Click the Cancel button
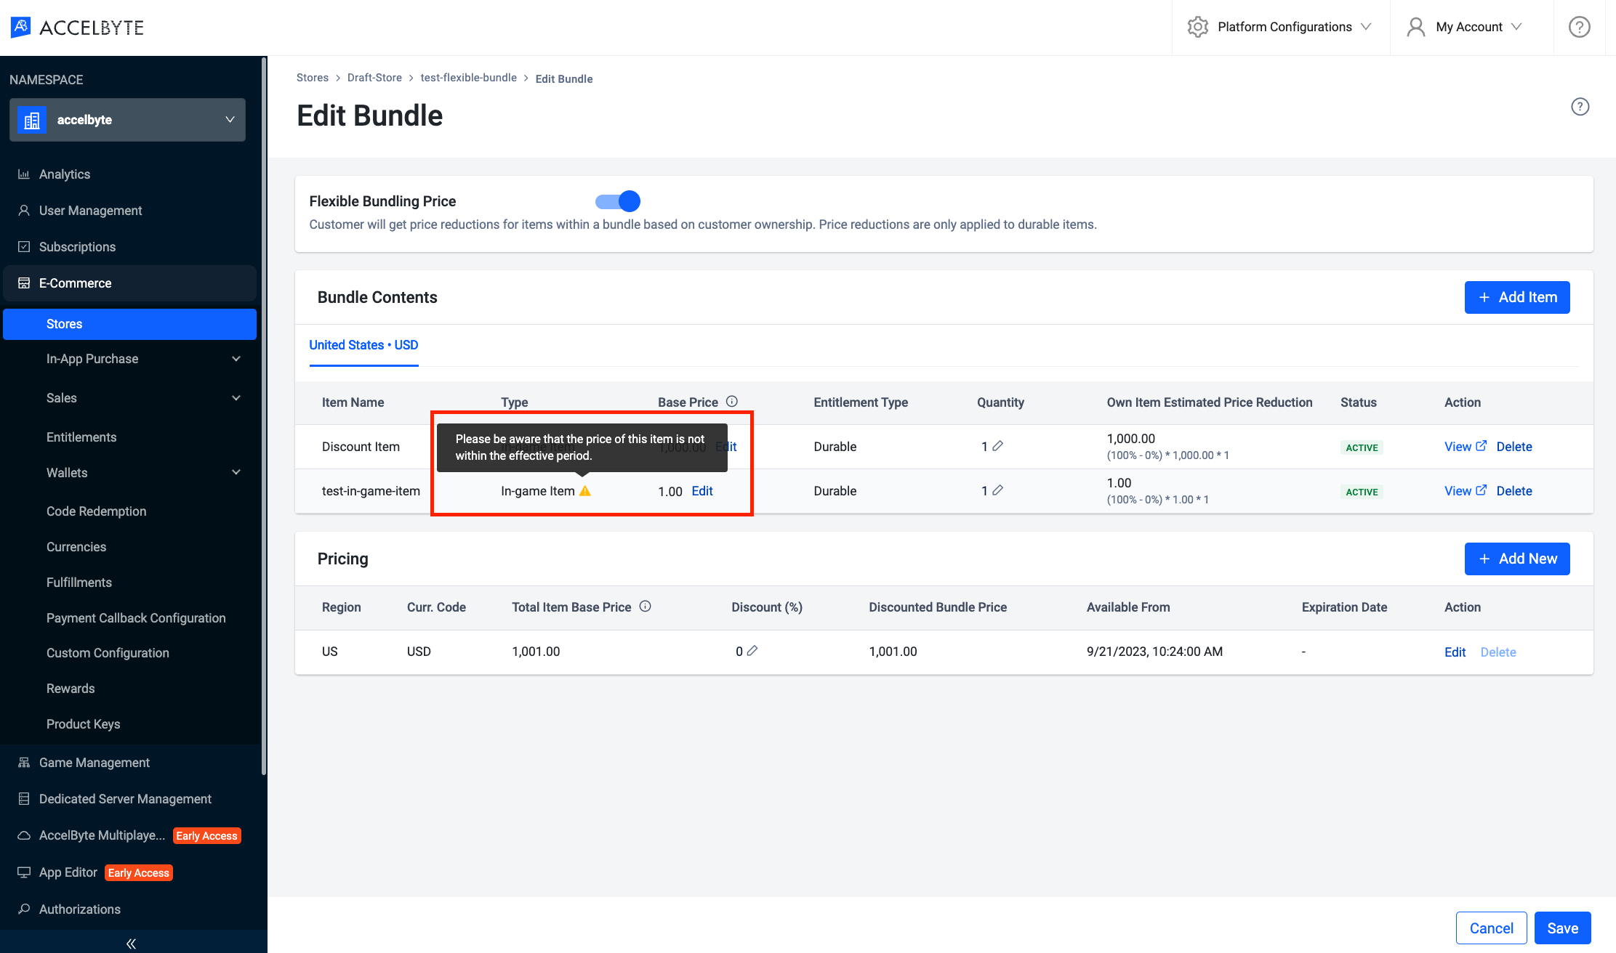1616x953 pixels. [1491, 928]
